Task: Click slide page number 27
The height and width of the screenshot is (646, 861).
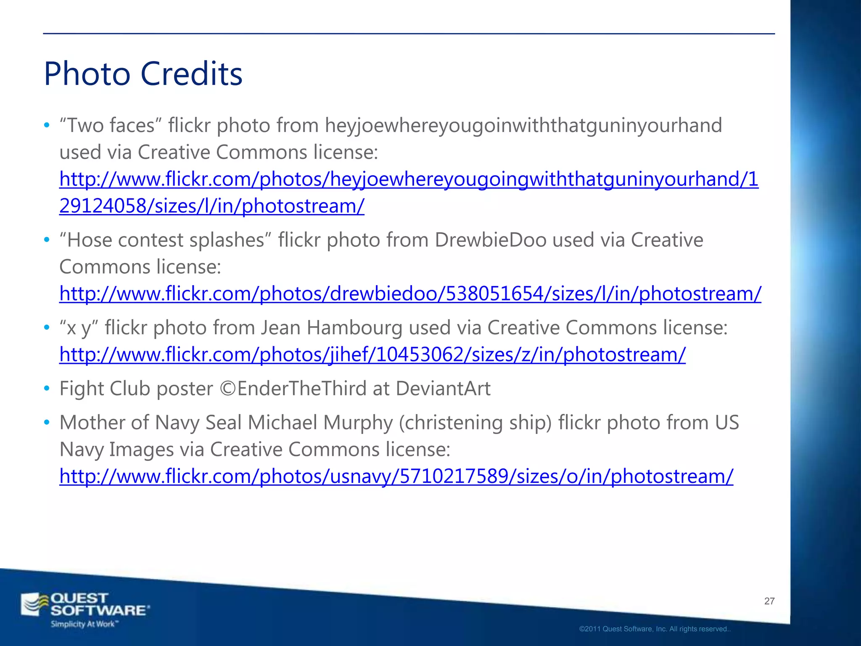Action: click(769, 601)
